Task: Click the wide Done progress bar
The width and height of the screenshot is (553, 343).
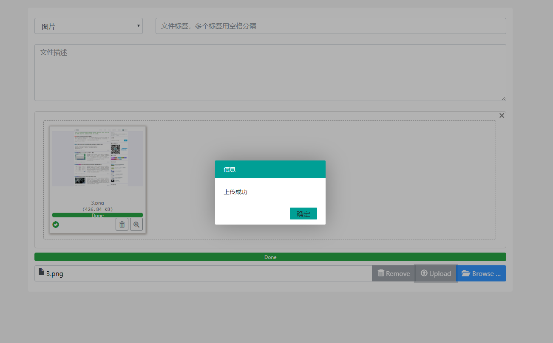Action: click(270, 257)
